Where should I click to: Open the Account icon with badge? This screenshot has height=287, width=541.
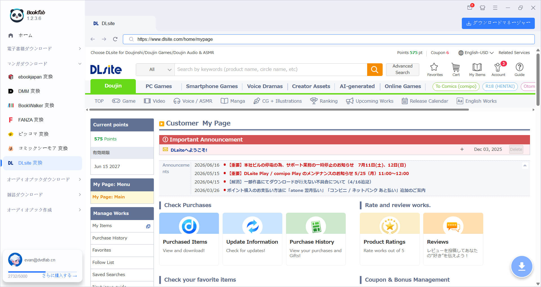point(498,69)
